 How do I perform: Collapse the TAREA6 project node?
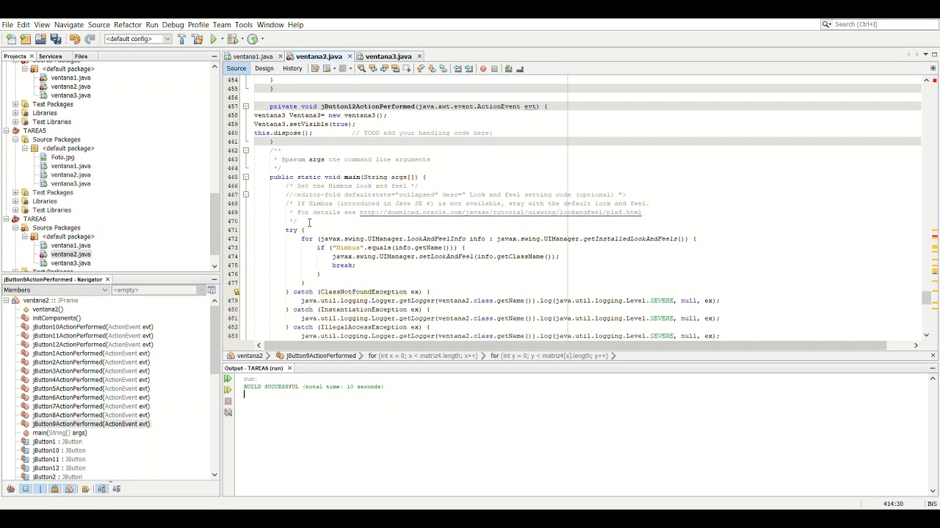pos(6,219)
